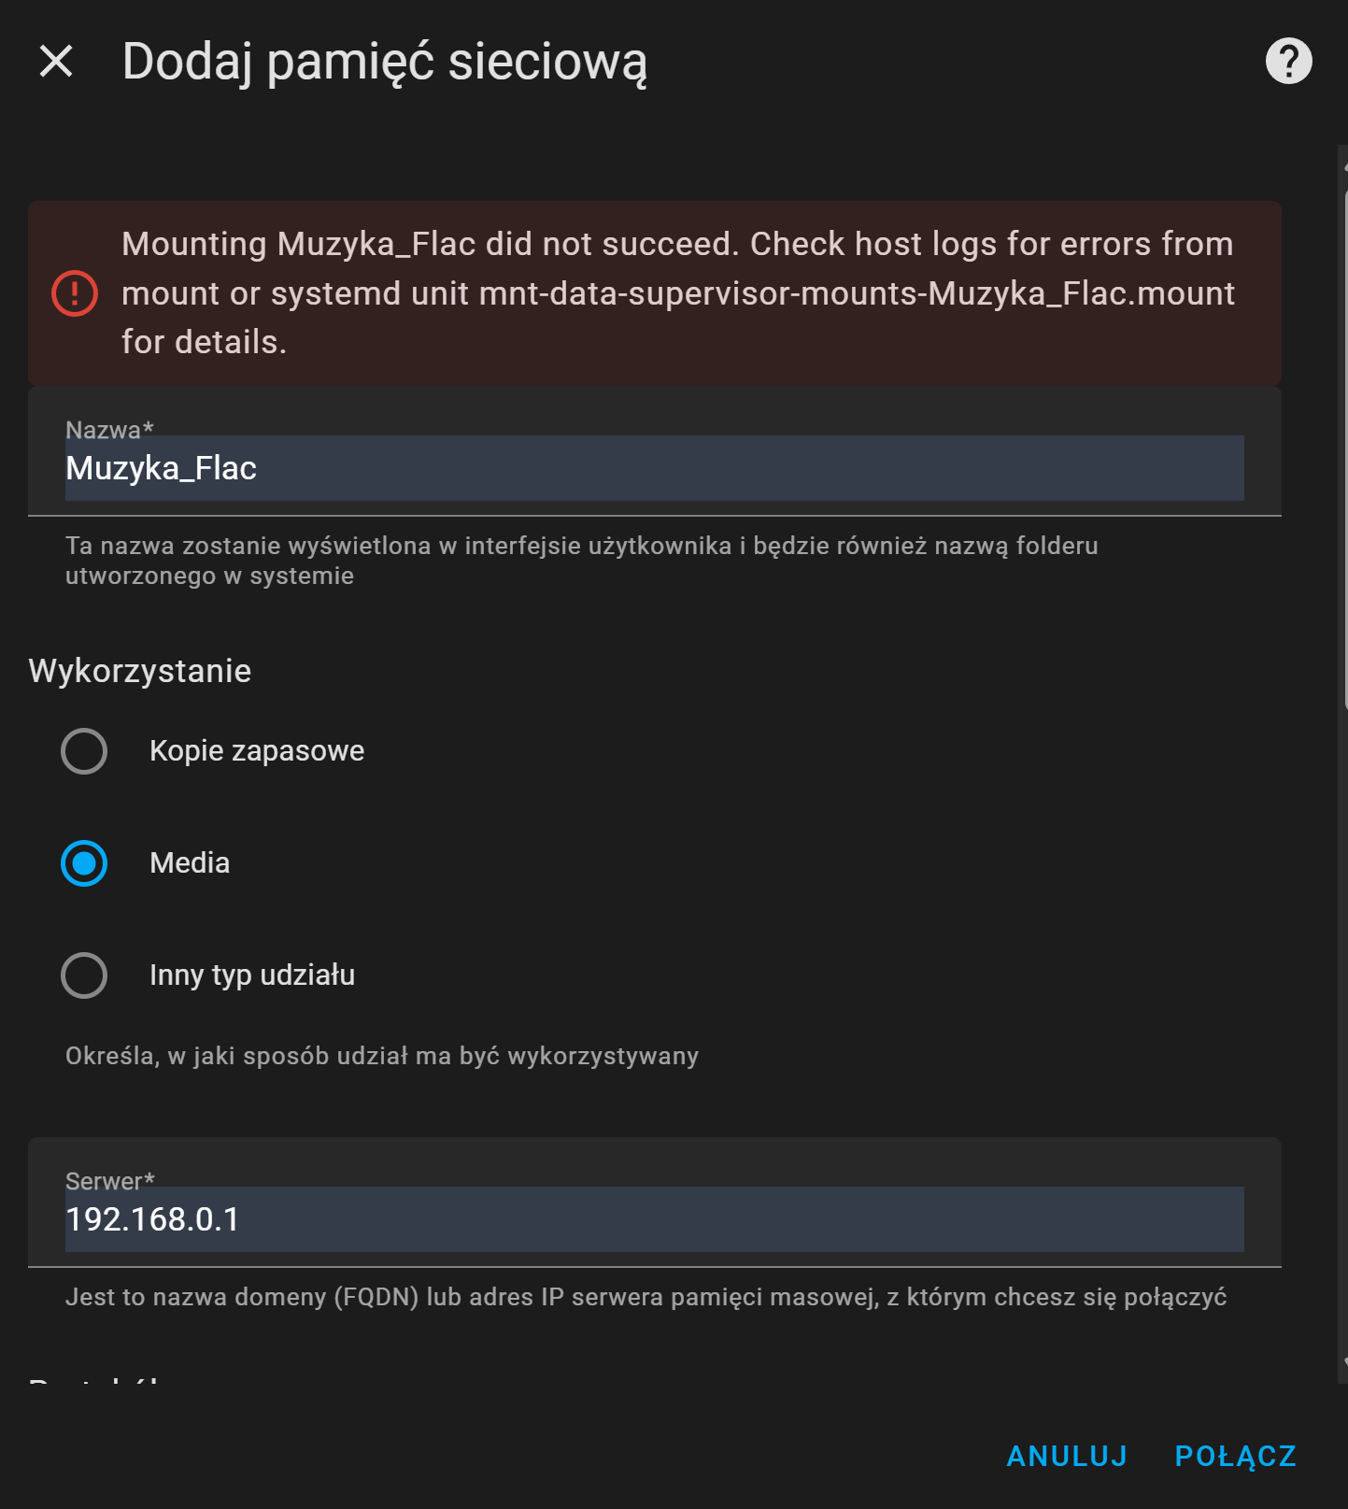Select the Kopie zapasowe radio button
The image size is (1348, 1509).
tap(84, 751)
